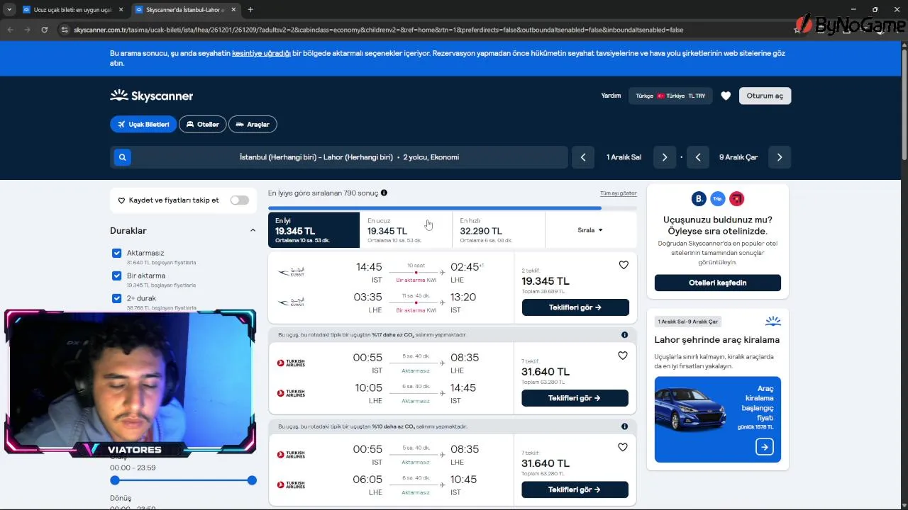Image resolution: width=908 pixels, height=510 pixels.
Task: Go to next departure date after 1 Aralık Sal
Action: pyautogui.click(x=665, y=157)
